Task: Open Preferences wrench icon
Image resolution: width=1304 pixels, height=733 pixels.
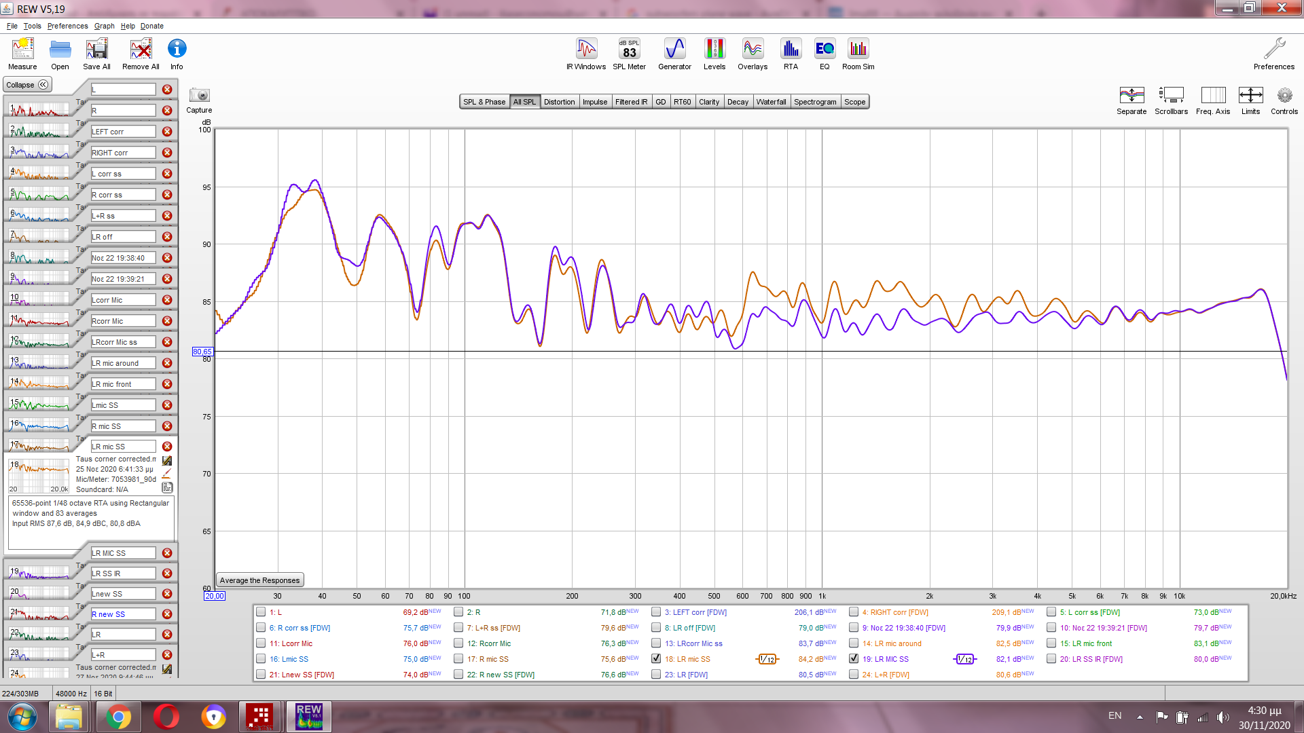Action: [1274, 54]
